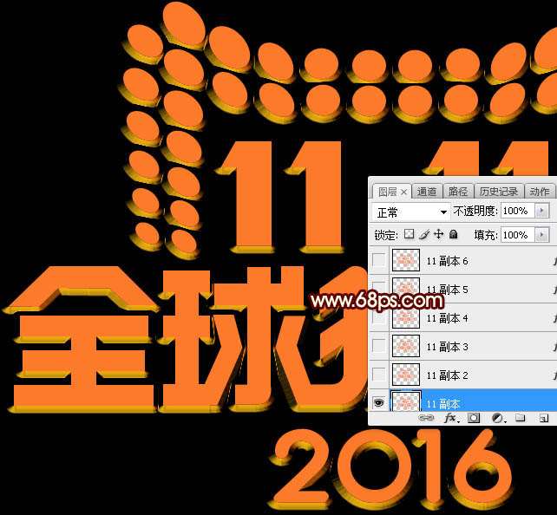Click the lock image pixels brush icon
Image resolution: width=557 pixels, height=515 pixels.
[x=424, y=235]
